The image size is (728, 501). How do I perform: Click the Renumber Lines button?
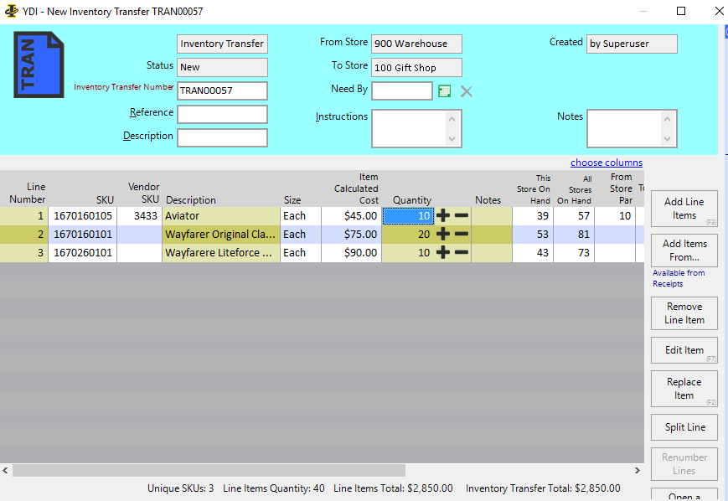click(684, 464)
